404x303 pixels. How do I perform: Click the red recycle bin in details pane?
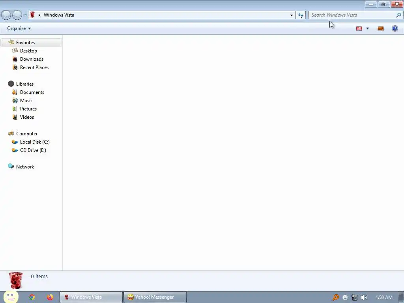(x=16, y=281)
